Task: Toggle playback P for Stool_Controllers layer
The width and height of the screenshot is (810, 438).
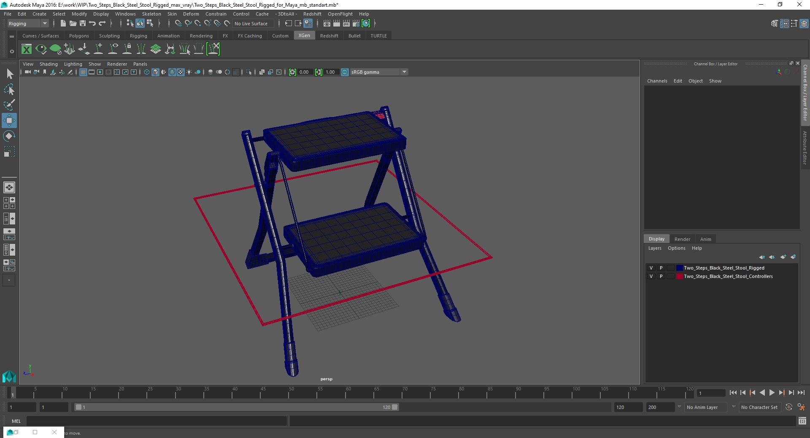Action: tap(661, 276)
